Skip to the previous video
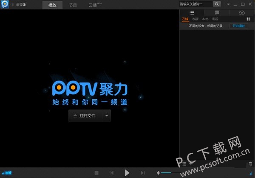Screen dimensions: 255x178 coord(111,173)
